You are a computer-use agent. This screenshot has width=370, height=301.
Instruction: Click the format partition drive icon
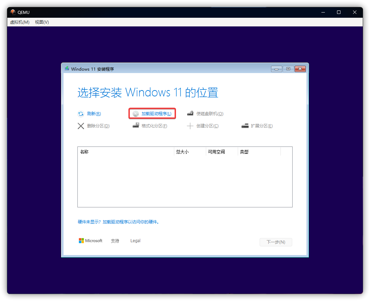click(x=136, y=125)
